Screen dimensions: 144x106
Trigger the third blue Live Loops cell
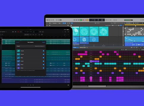click(x=94, y=39)
